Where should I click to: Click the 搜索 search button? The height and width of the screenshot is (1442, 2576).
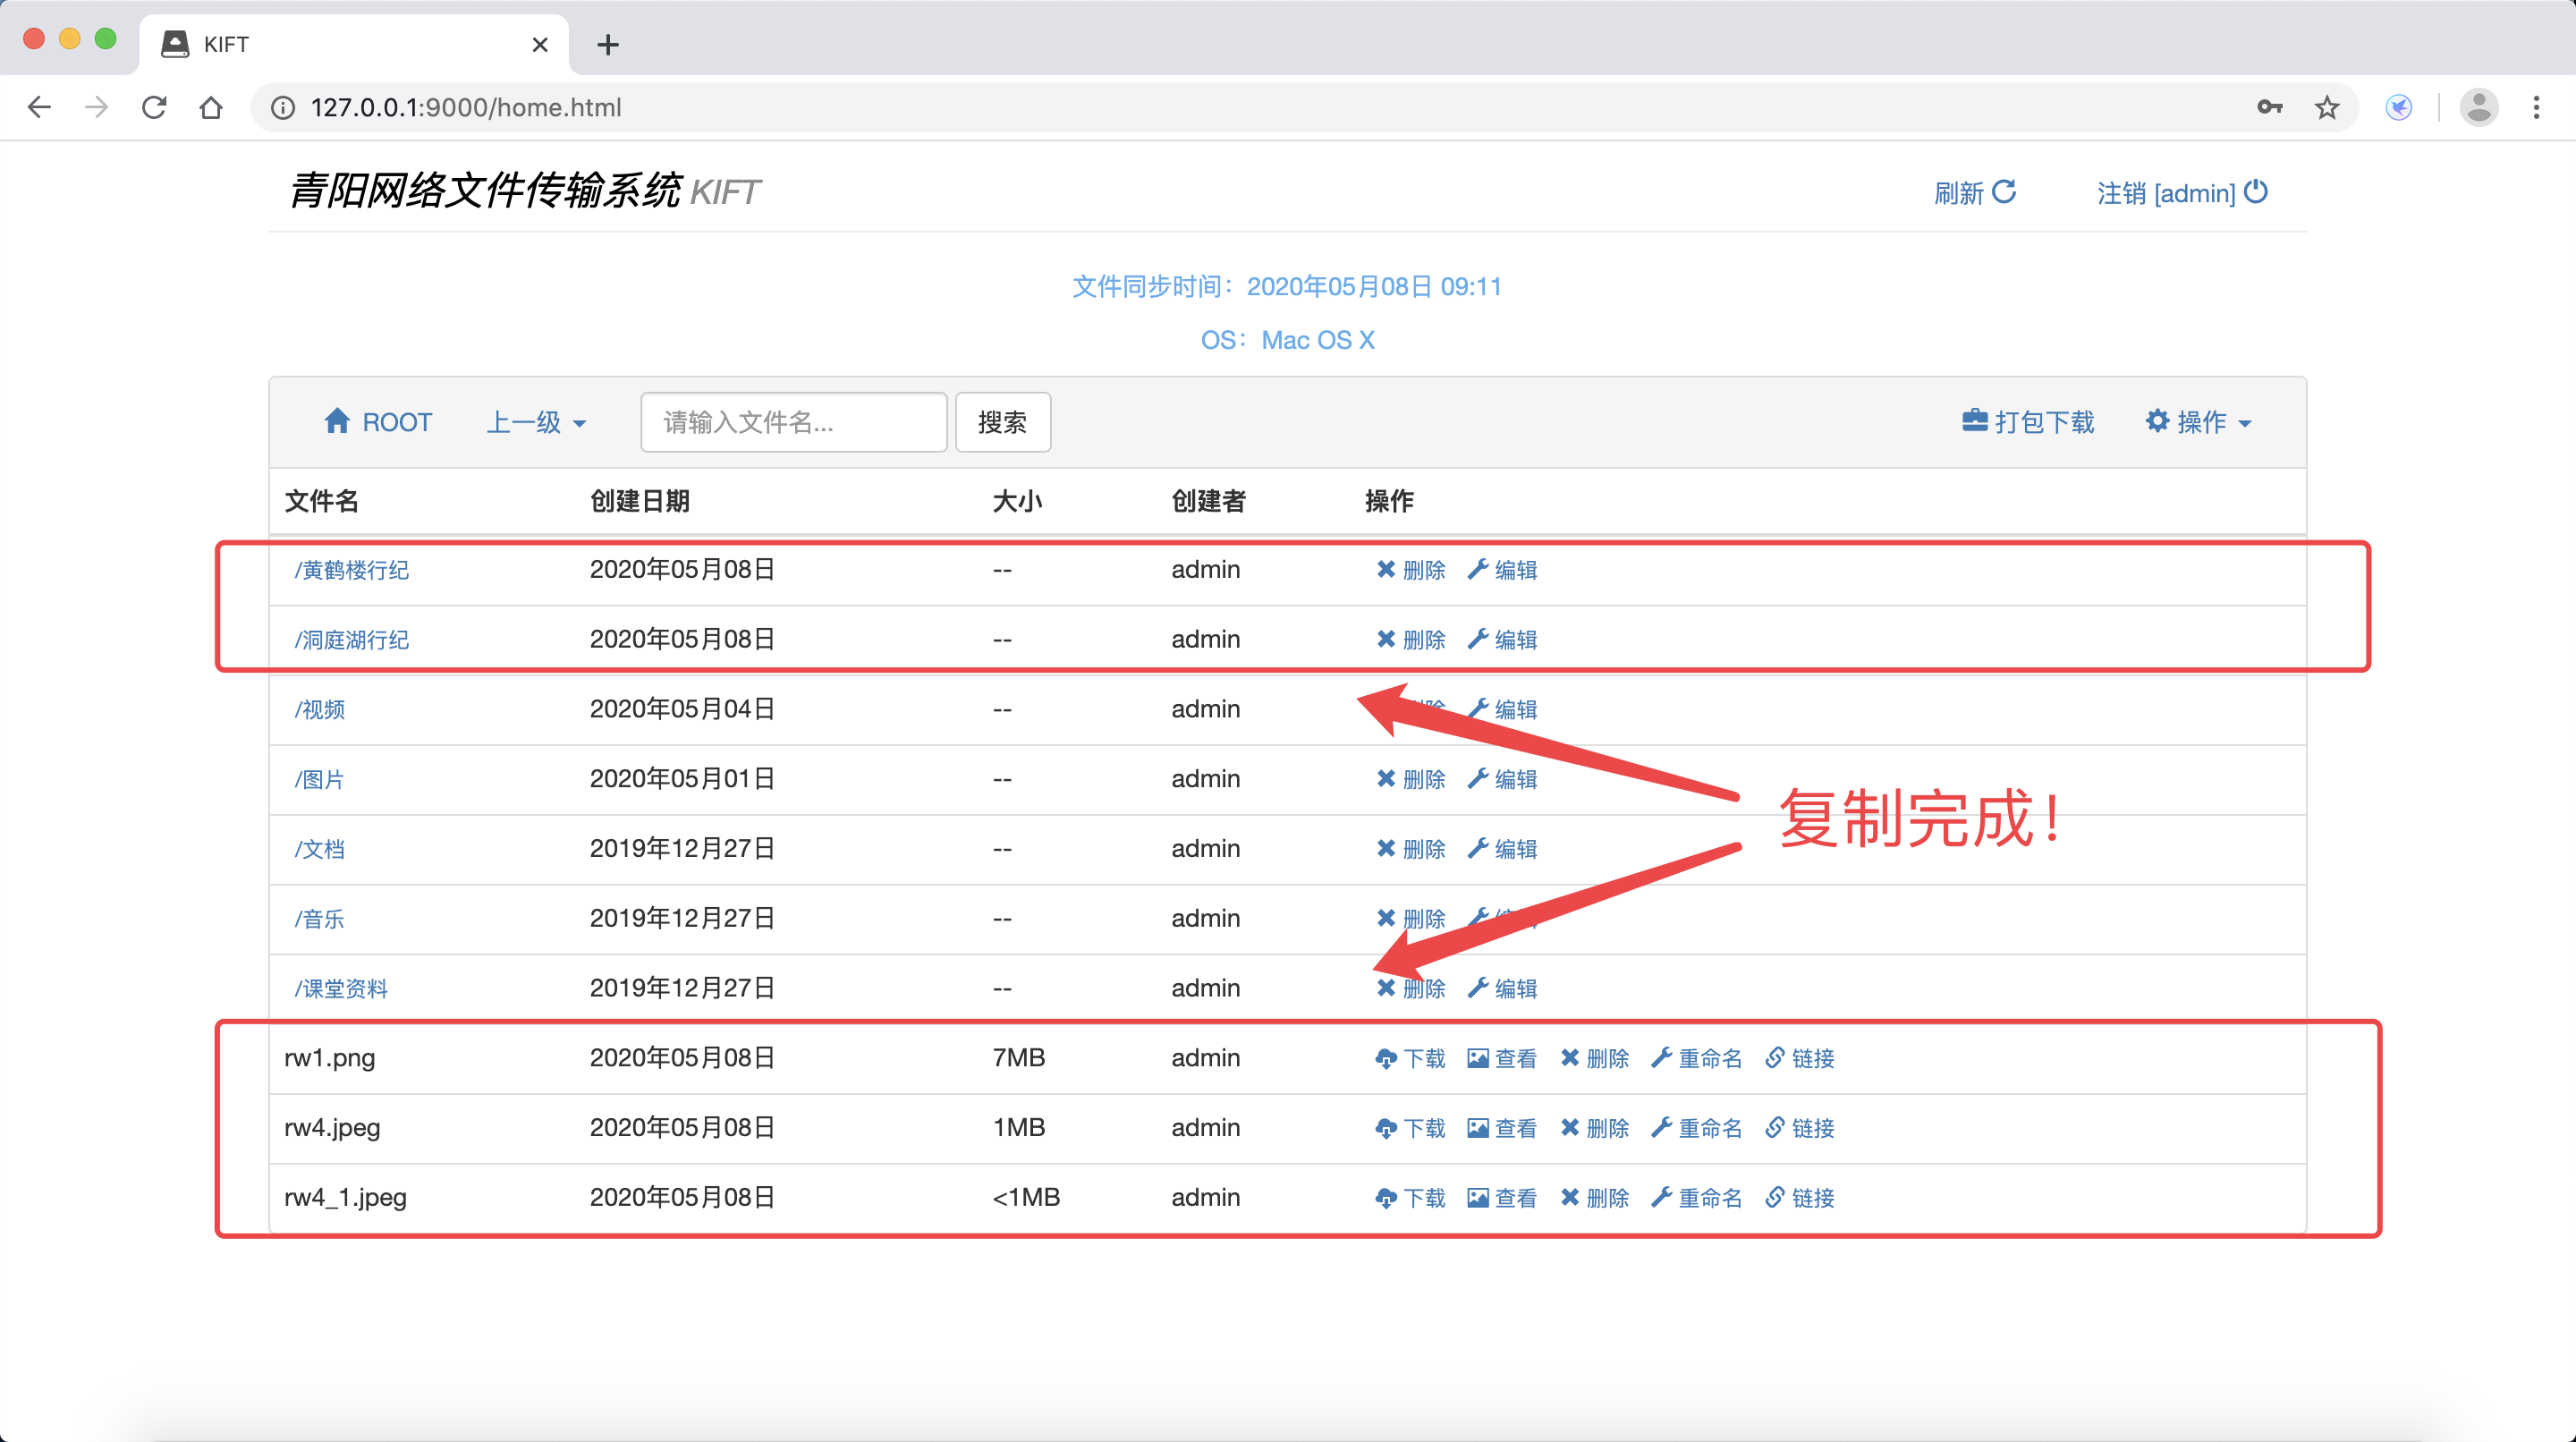pyautogui.click(x=1002, y=422)
